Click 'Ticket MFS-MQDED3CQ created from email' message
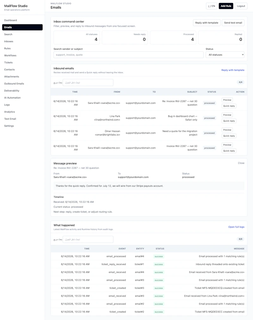253x320 pixels. click(219, 288)
